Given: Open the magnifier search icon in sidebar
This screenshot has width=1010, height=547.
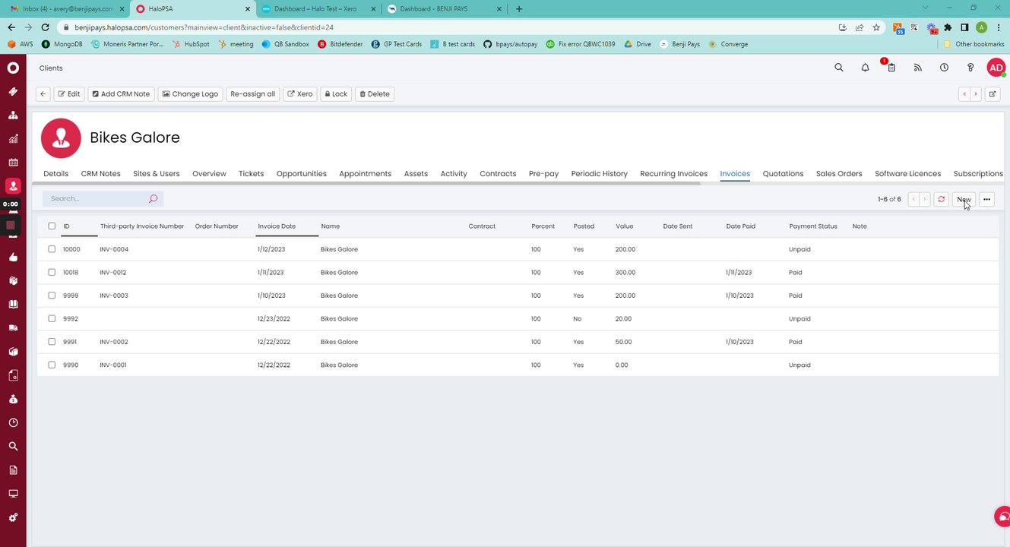Looking at the screenshot, I should click(13, 446).
